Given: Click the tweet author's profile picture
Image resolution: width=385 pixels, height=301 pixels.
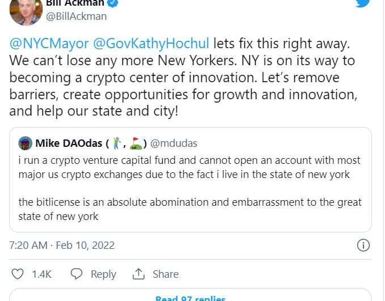Looking at the screenshot, I should [26, 10].
